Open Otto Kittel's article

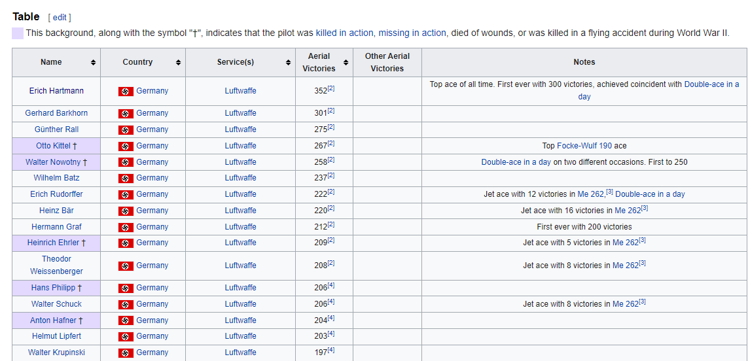(x=53, y=145)
